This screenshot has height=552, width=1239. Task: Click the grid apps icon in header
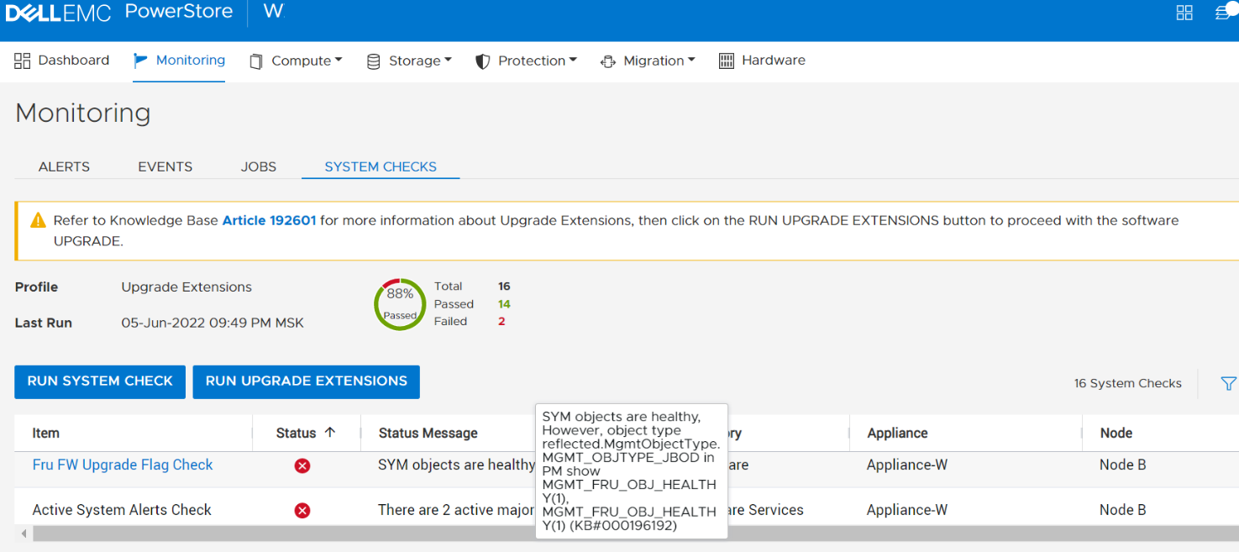(1184, 13)
